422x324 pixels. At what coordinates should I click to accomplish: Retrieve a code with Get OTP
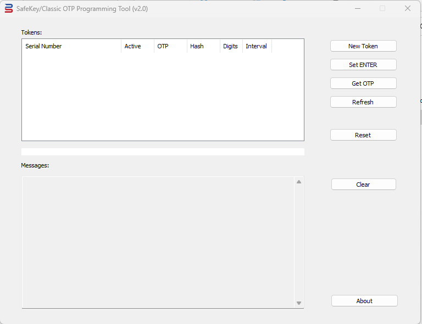[363, 83]
